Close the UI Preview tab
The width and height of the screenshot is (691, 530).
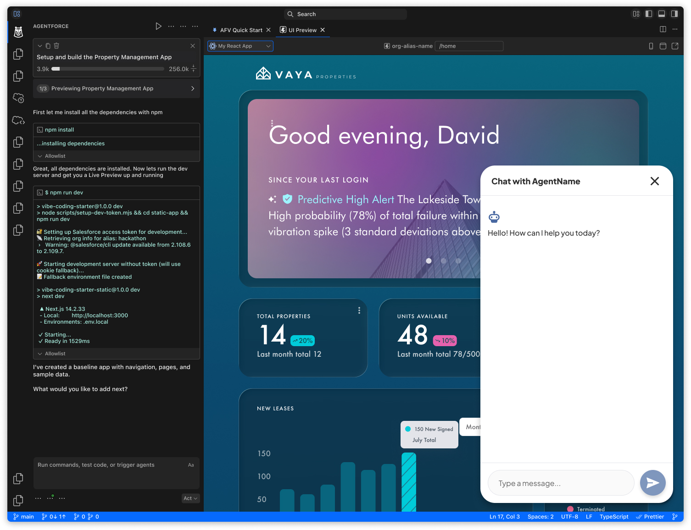[x=323, y=30]
